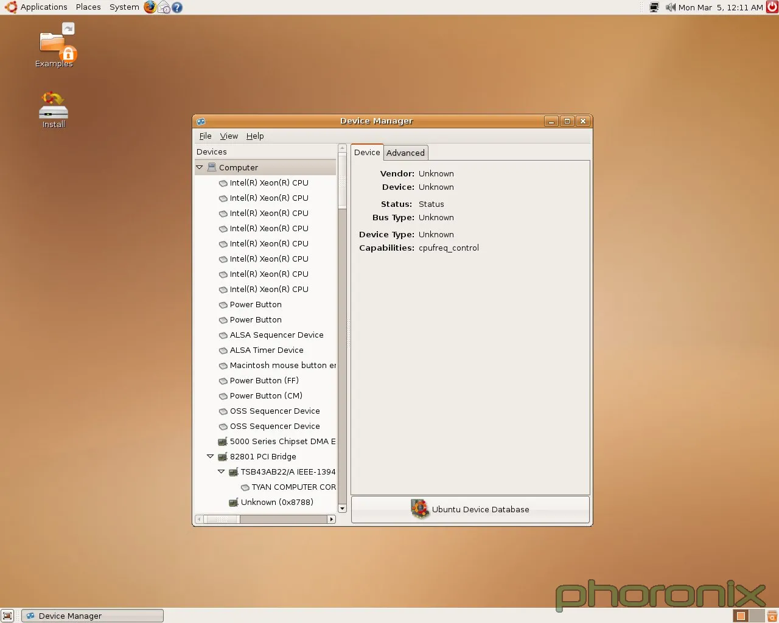The width and height of the screenshot is (779, 623).
Task: Click the Macintosh mouse button device icon
Action: [223, 366]
